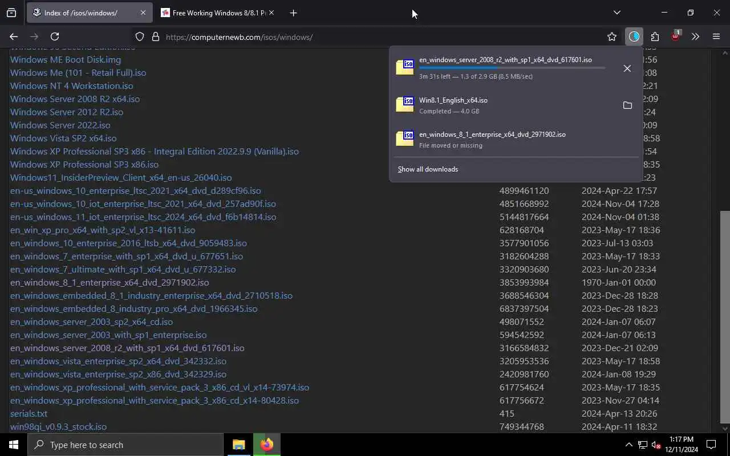Switch to Free Working Windows 8/8.1 tab
730x456 pixels.
point(218,13)
